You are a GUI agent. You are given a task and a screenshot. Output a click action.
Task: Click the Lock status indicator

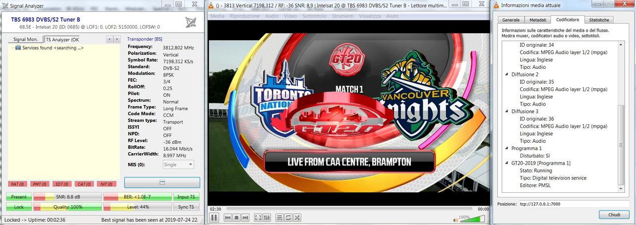[x=19, y=207]
